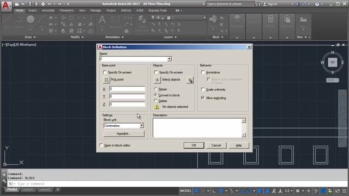Screen dimensions: 349x196
Task: Check Open in block editor
Action: [x=101, y=145]
